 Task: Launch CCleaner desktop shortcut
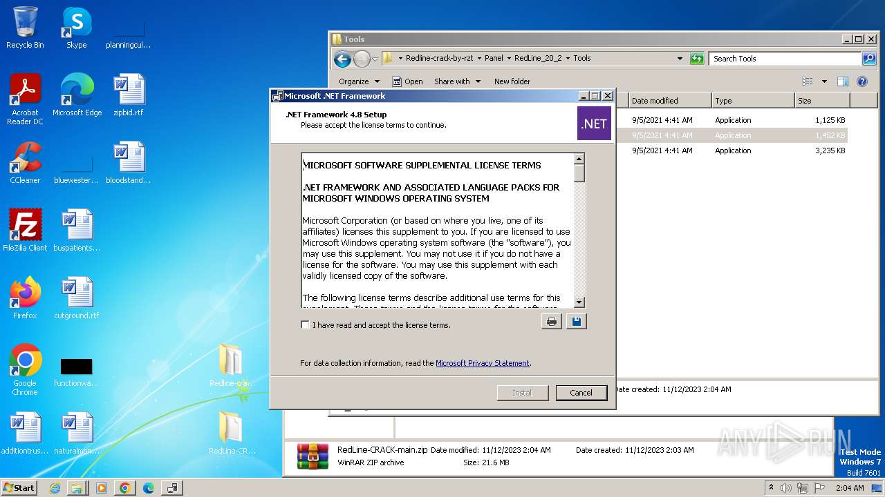[x=25, y=163]
